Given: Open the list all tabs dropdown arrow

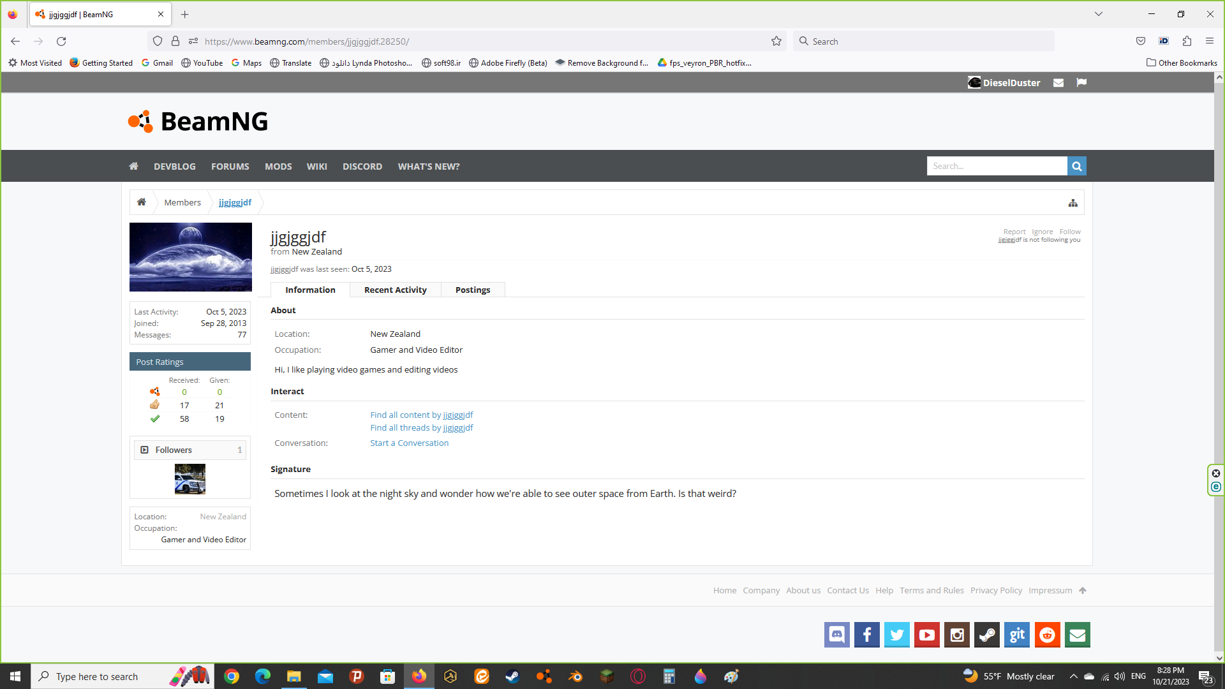Looking at the screenshot, I should pyautogui.click(x=1099, y=14).
